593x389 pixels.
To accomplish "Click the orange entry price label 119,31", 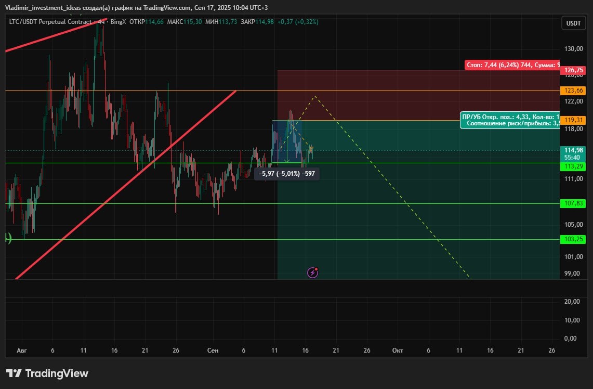I will pos(573,120).
